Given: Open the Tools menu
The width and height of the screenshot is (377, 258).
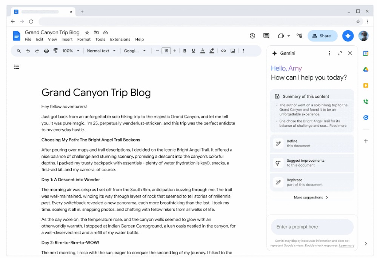Looking at the screenshot, I should 100,39.
